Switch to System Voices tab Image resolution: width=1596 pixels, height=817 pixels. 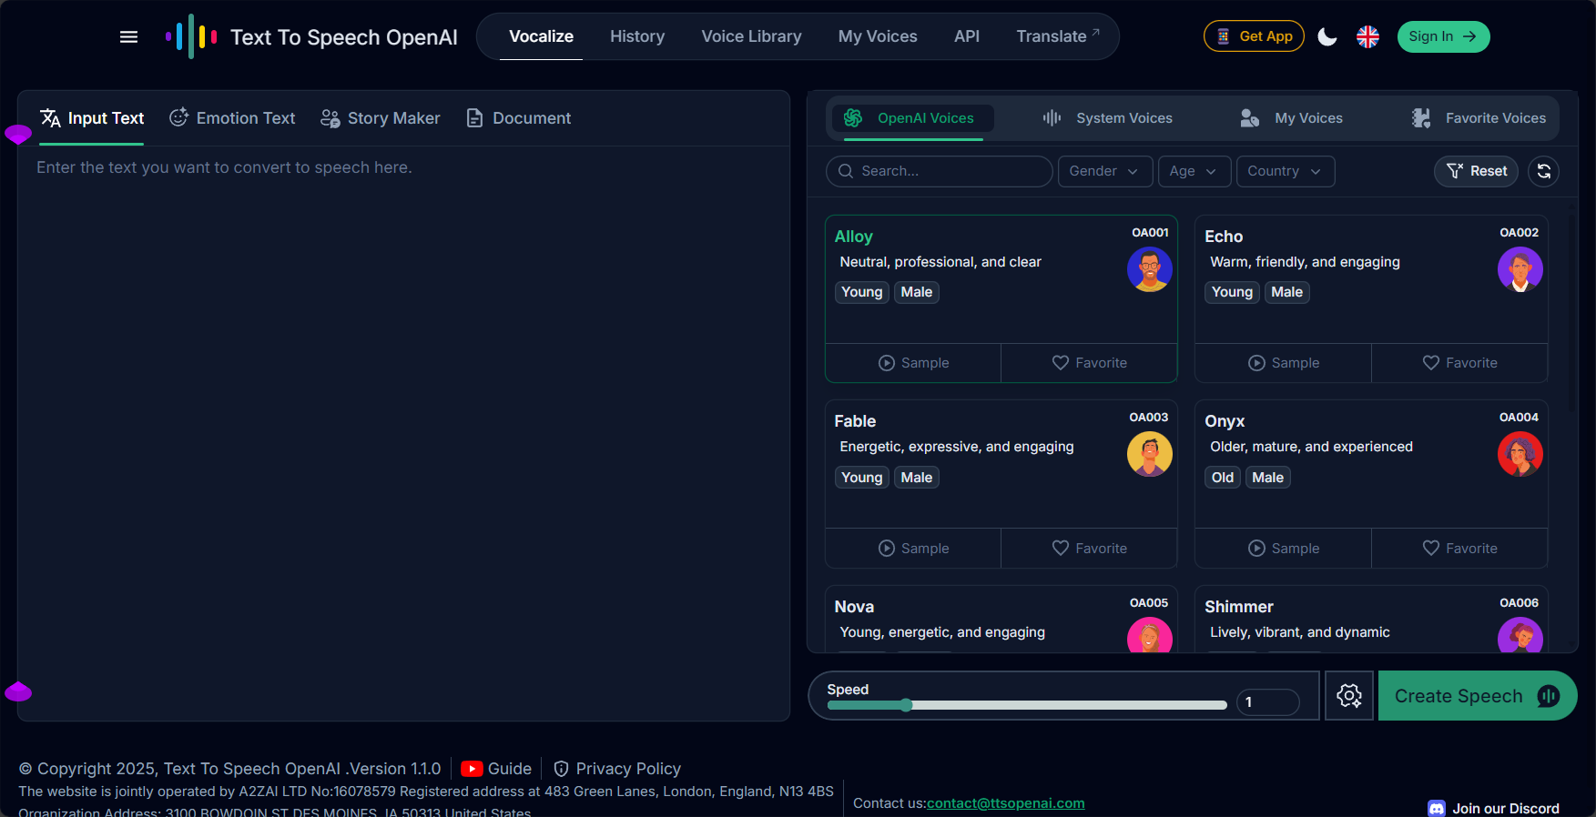[x=1107, y=118]
